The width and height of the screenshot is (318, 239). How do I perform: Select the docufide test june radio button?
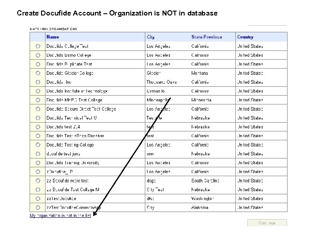click(x=38, y=154)
